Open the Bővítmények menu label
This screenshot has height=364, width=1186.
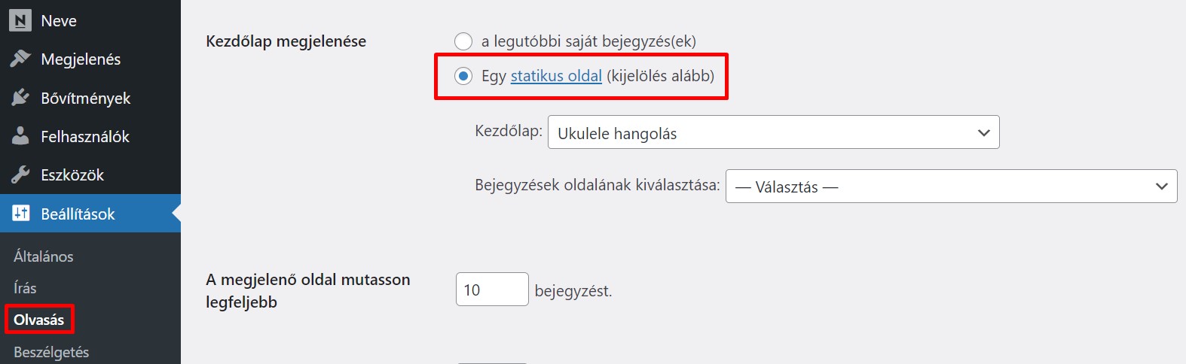(x=86, y=99)
